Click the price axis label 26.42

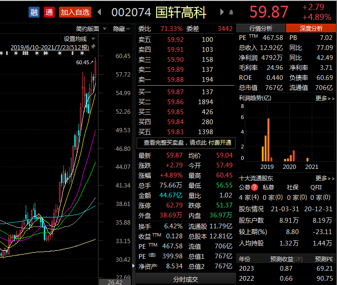115,282
